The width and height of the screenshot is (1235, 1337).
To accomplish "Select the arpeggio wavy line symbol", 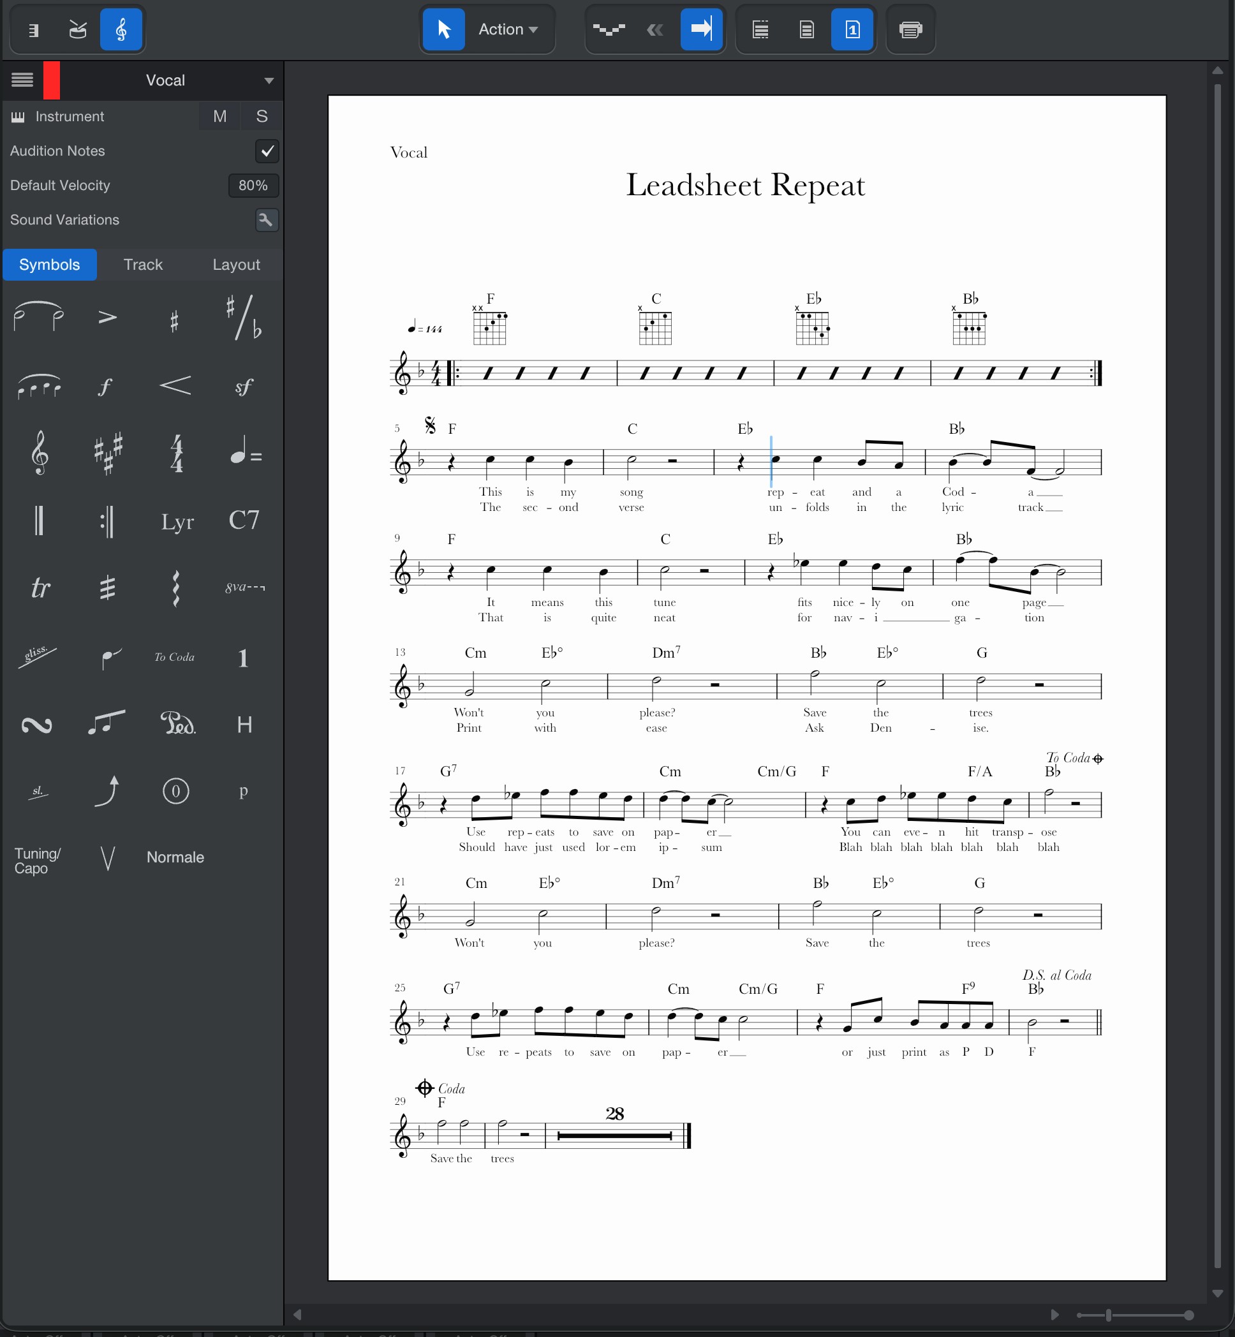I will pos(176,588).
